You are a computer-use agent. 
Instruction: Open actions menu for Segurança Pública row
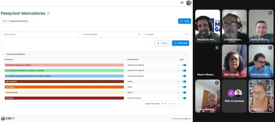(x=178, y=65)
